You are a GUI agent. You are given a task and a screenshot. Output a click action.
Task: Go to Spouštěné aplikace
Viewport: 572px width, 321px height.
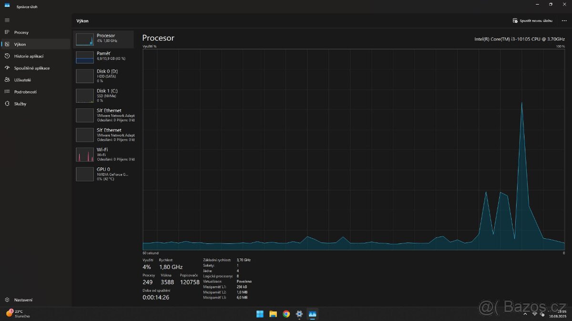click(31, 68)
